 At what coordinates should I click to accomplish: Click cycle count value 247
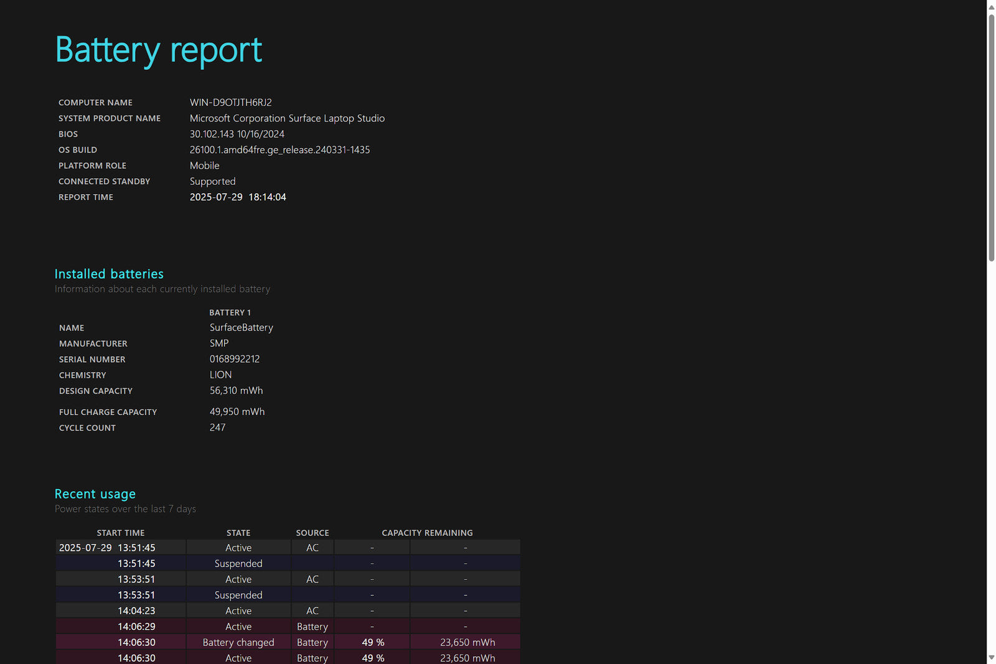218,428
